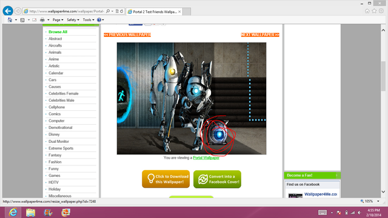Close the Portal 2 Test Friends tab

point(179,12)
